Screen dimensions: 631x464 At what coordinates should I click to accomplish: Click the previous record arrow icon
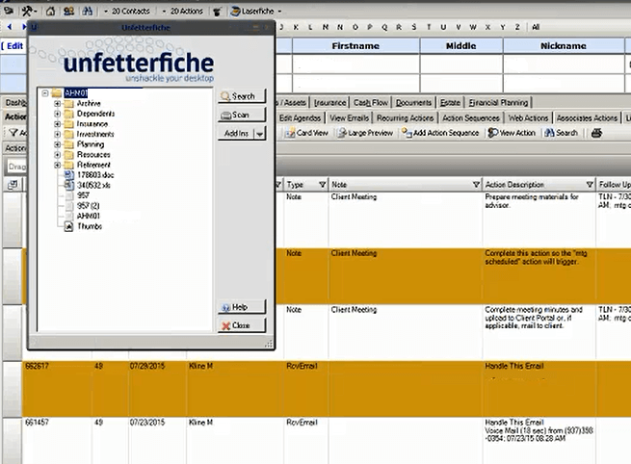(10, 27)
